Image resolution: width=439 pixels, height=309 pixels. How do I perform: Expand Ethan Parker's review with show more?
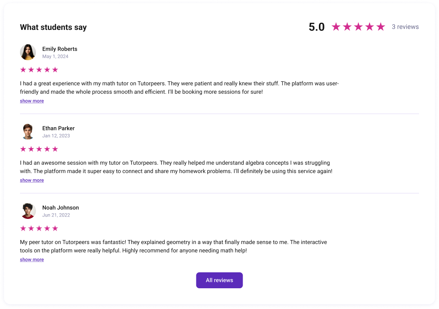coord(32,180)
